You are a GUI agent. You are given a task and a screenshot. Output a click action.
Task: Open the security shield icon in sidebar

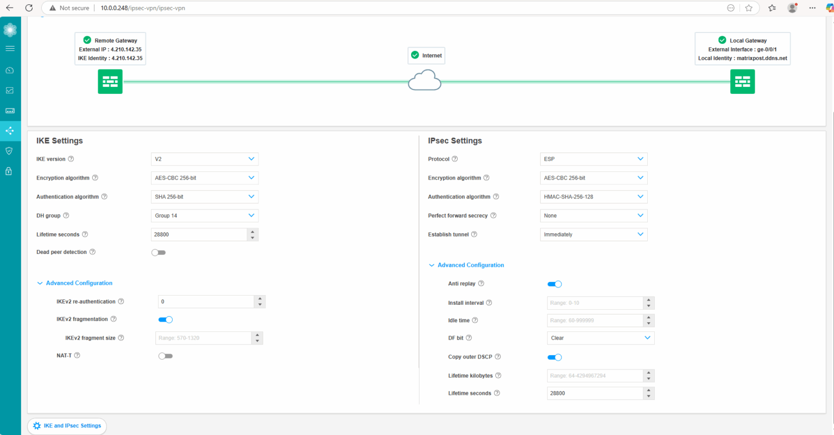click(10, 150)
